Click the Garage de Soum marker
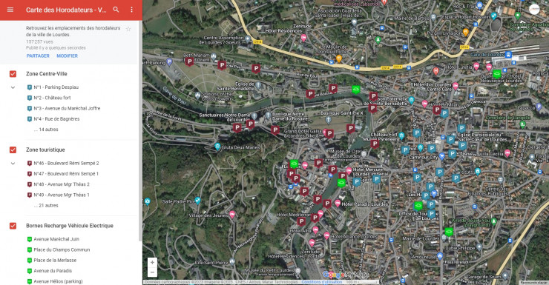 click(x=505, y=276)
